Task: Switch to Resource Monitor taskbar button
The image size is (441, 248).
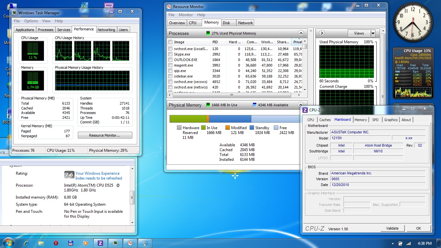Action: click(130, 243)
